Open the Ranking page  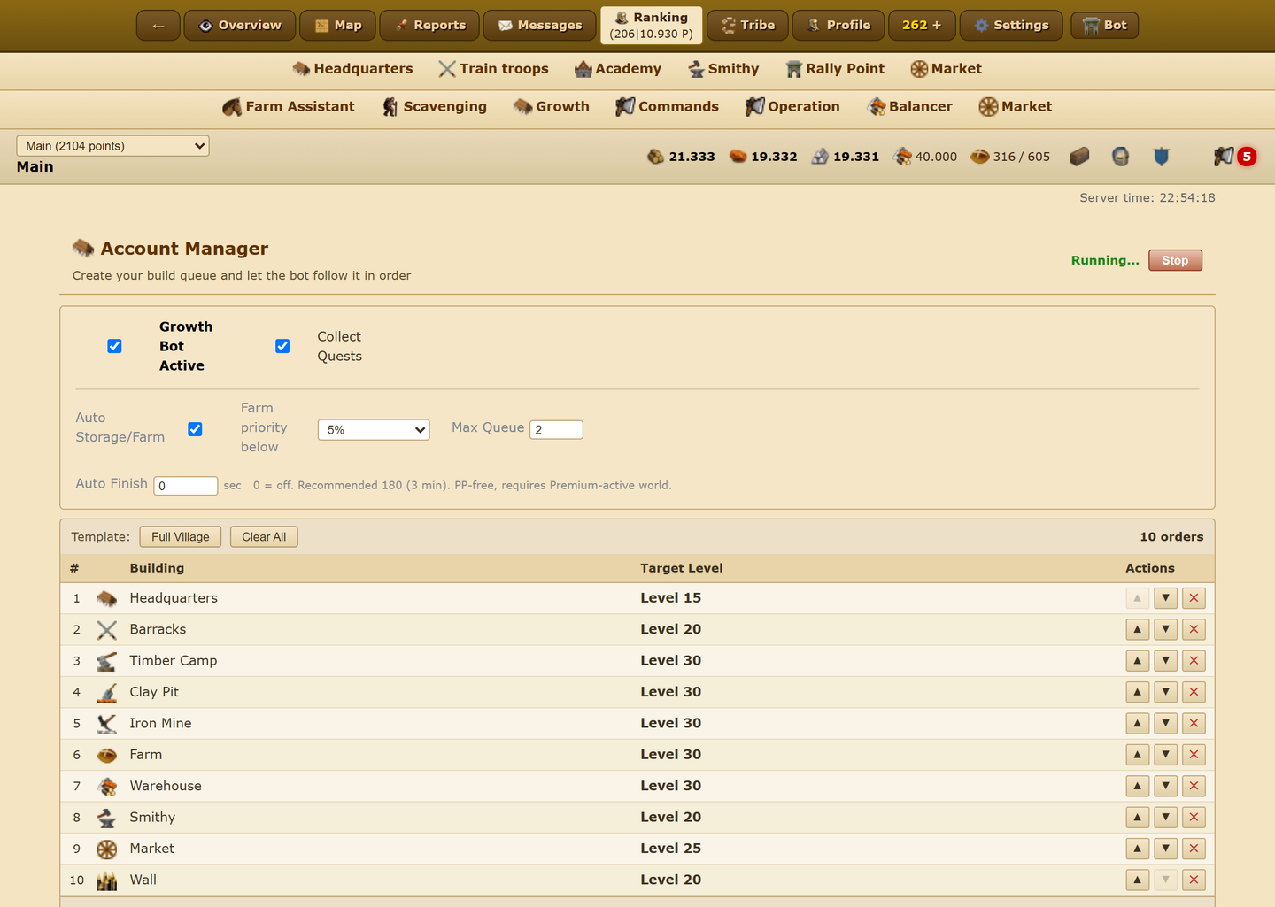click(x=652, y=25)
